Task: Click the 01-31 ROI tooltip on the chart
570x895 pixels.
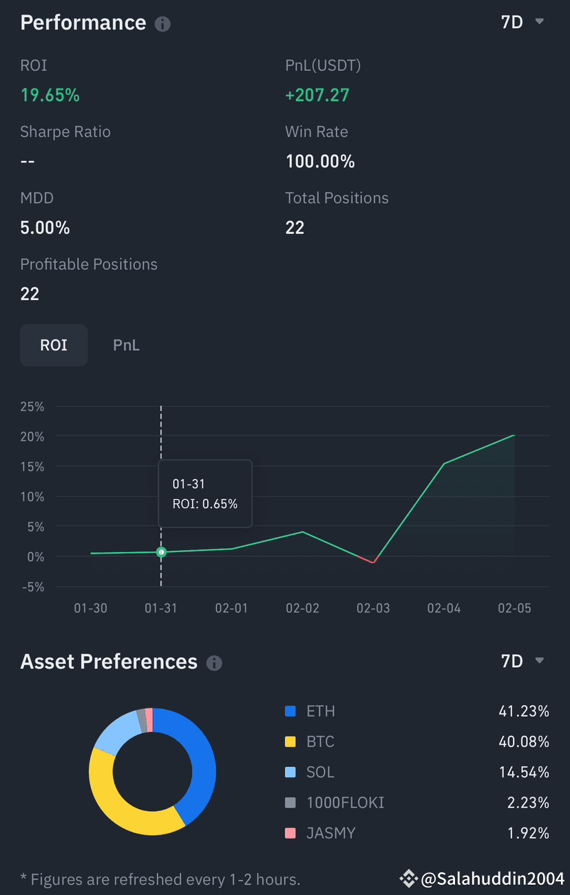Action: [x=204, y=494]
